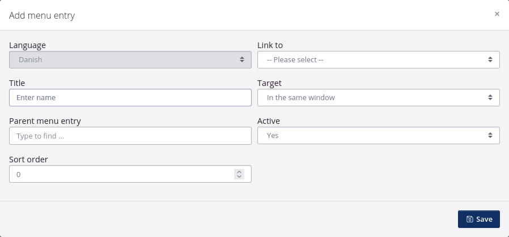Click the floppy disk icon on Save

coord(469,219)
